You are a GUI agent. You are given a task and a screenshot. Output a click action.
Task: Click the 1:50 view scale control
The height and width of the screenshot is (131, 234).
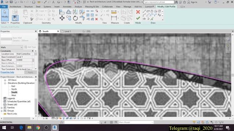click(45, 118)
